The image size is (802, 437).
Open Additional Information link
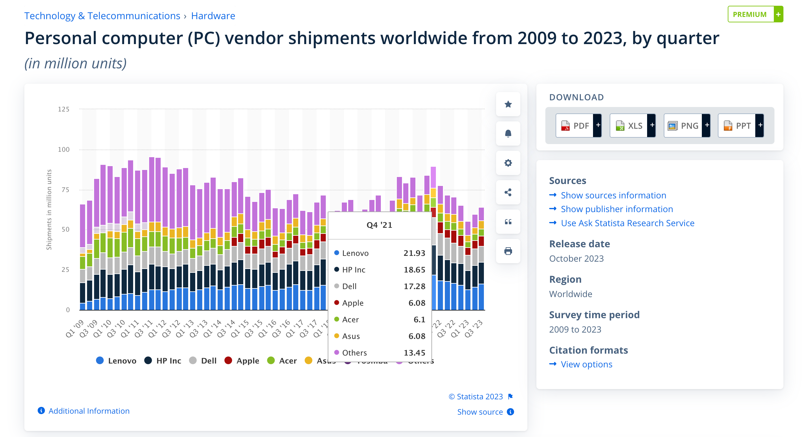point(89,411)
